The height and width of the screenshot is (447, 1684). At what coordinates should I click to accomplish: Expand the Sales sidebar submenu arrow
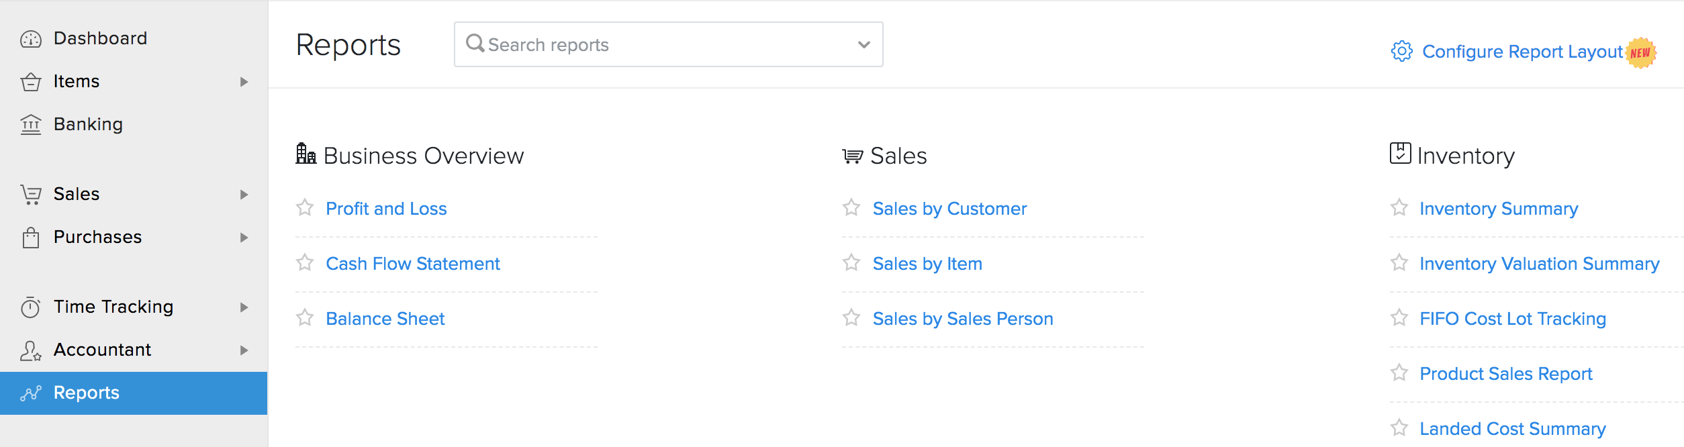[244, 195]
